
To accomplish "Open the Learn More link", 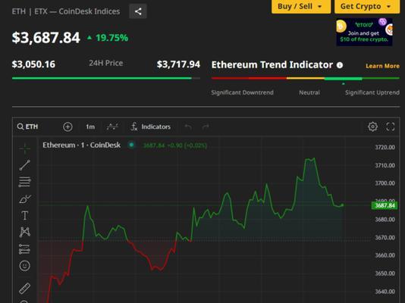I will click(382, 66).
